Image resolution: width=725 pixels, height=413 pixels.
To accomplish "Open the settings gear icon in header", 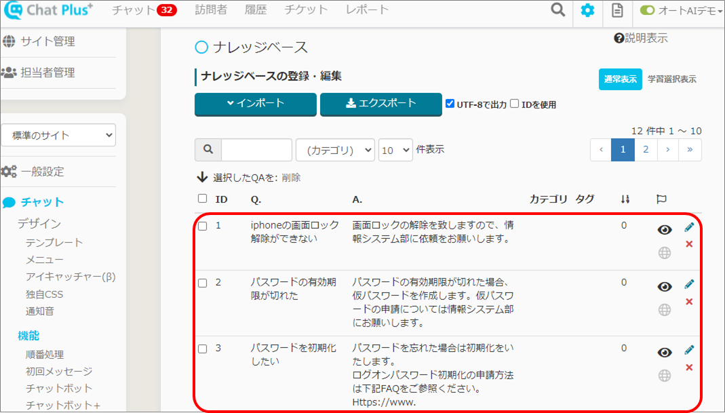I will tap(587, 10).
